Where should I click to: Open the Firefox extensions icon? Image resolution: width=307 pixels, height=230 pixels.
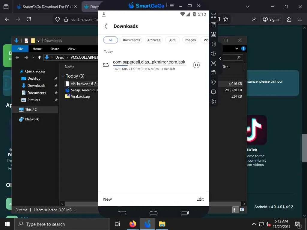pyautogui.click(x=289, y=19)
